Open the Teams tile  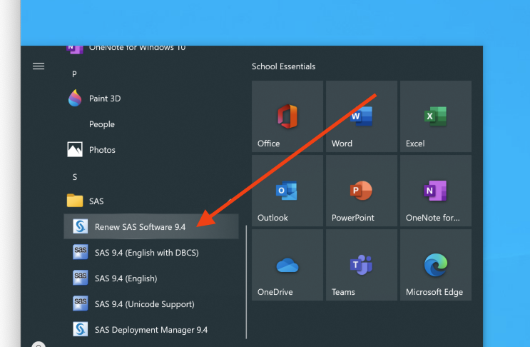click(361, 265)
